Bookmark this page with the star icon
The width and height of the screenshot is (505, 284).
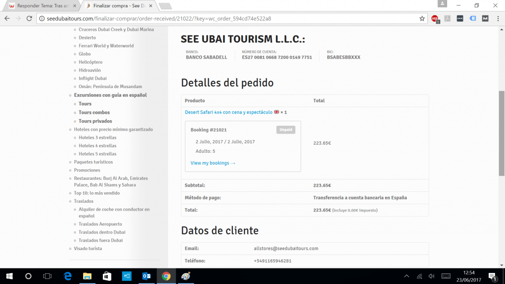click(x=422, y=19)
